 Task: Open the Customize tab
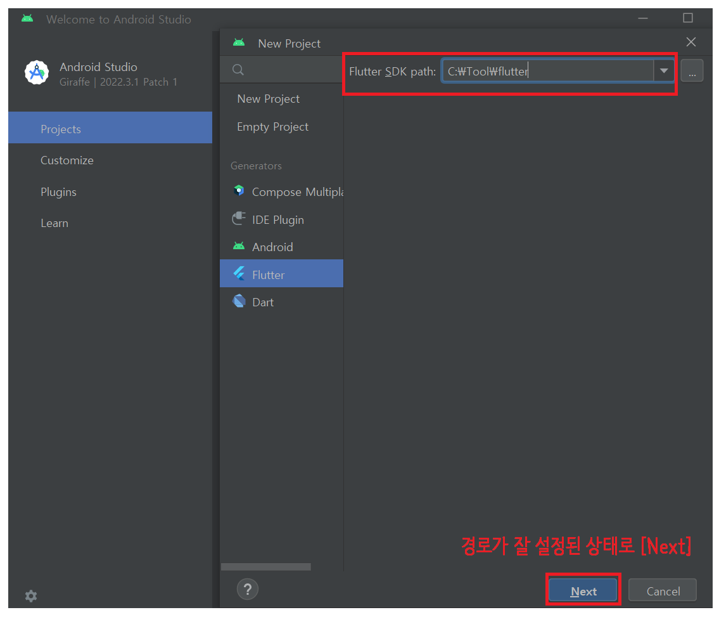110,160
